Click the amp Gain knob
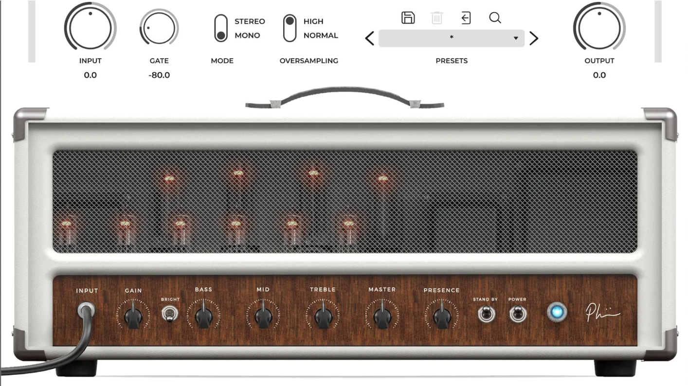Viewport: 688px width, 386px height. click(133, 317)
